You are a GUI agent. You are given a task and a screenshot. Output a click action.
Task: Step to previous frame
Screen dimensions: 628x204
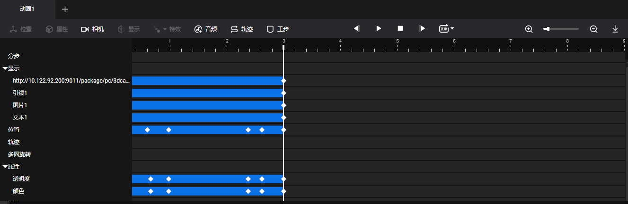[x=357, y=28]
